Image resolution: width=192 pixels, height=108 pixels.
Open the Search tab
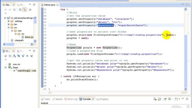(x=57, y=99)
